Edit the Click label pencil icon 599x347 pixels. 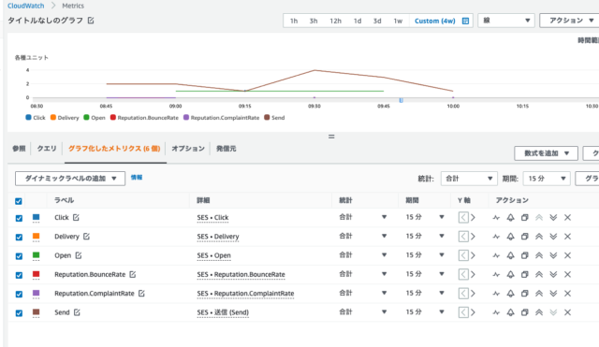76,217
